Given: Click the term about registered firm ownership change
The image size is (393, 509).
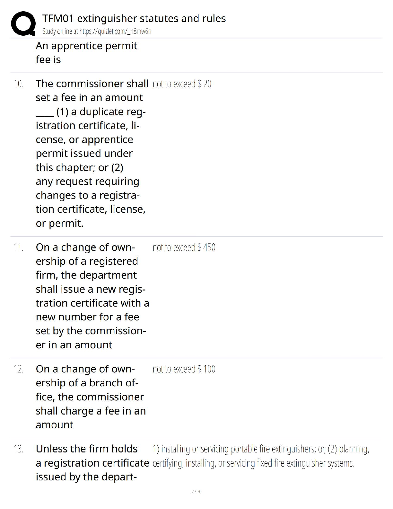Looking at the screenshot, I should tap(92, 296).
